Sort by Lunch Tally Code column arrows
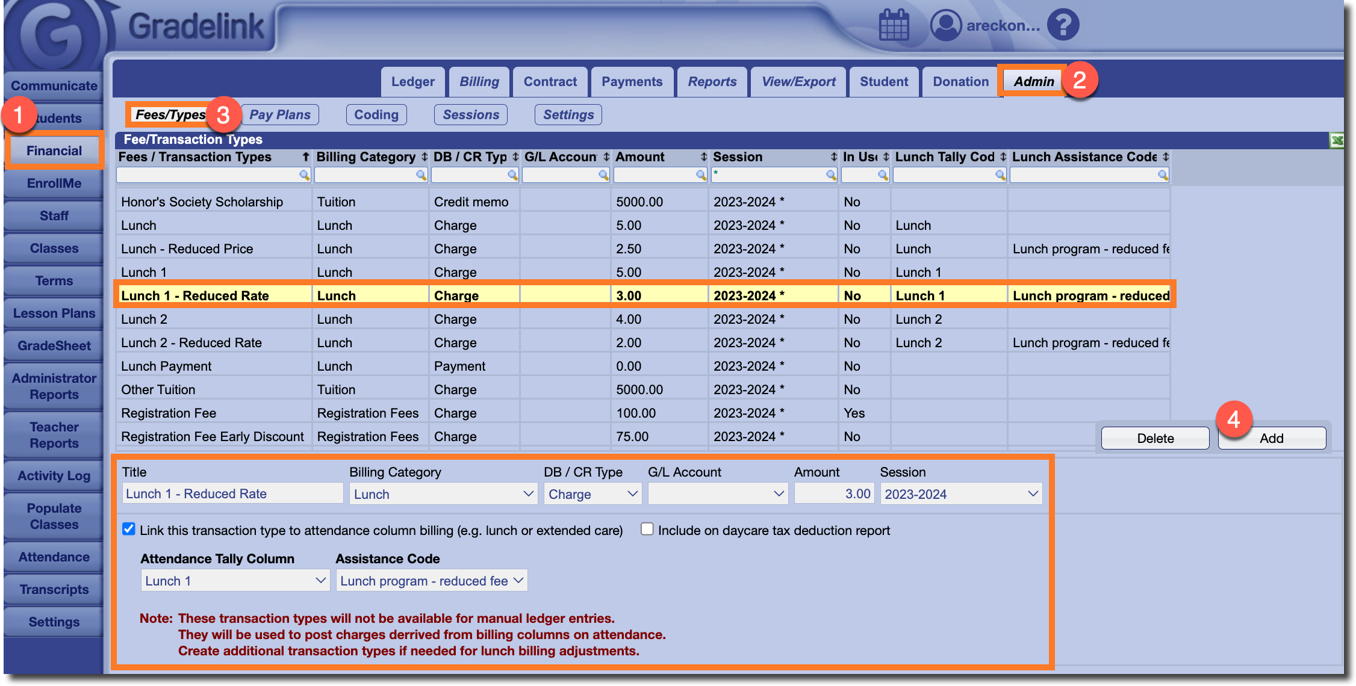This screenshot has width=1356, height=686. pyautogui.click(x=1003, y=157)
